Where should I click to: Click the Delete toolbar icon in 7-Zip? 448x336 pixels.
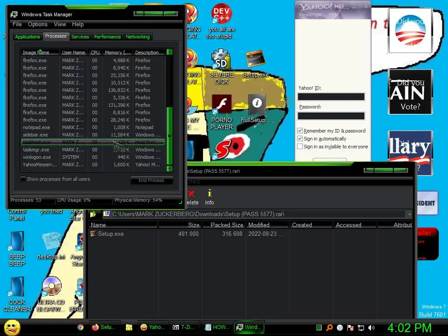coord(191,194)
